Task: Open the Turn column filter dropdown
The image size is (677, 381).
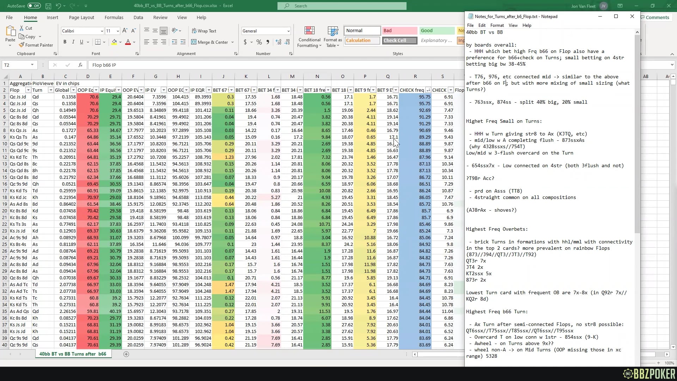Action: tap(50, 90)
